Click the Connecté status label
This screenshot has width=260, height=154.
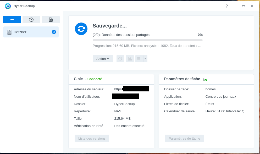94,79
